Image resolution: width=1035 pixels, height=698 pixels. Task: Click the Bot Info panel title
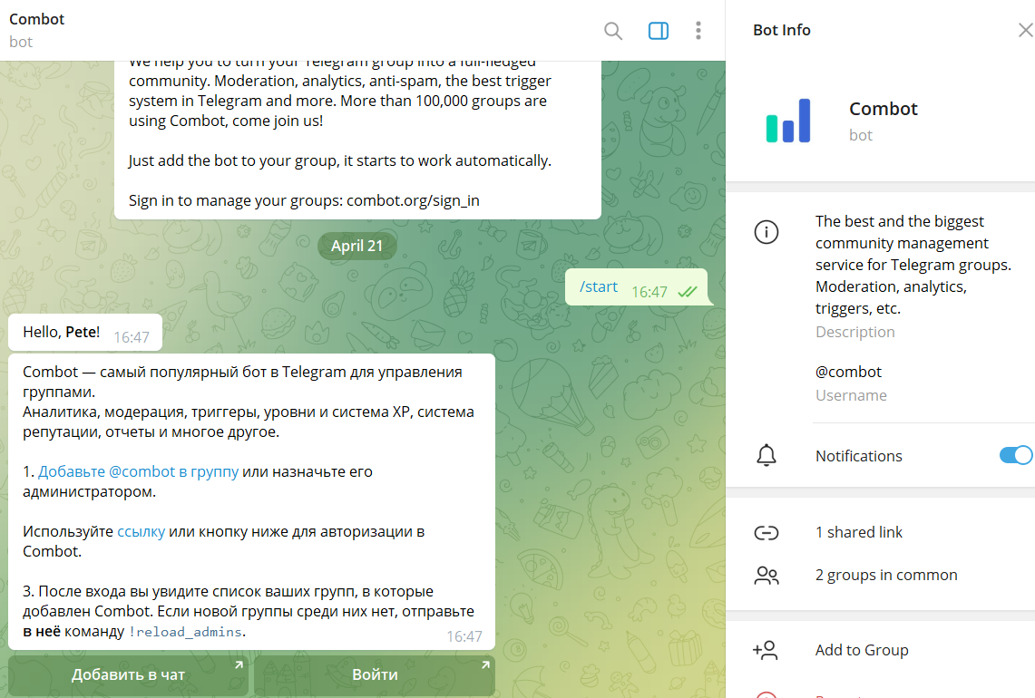point(782,30)
